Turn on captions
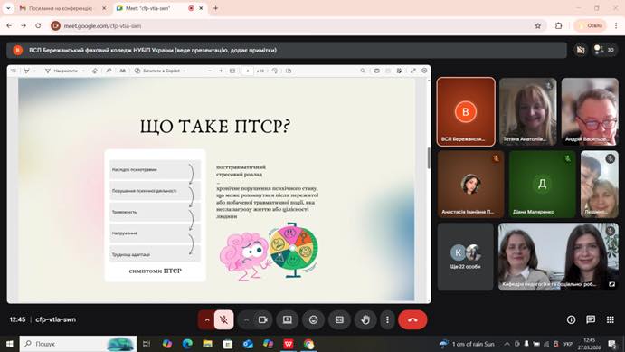The width and height of the screenshot is (625, 352). coord(339,319)
